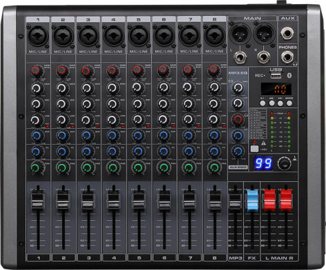The width and height of the screenshot is (326, 270).
Task: Click the channel 3 MID EQ knob
Action: coord(87,104)
